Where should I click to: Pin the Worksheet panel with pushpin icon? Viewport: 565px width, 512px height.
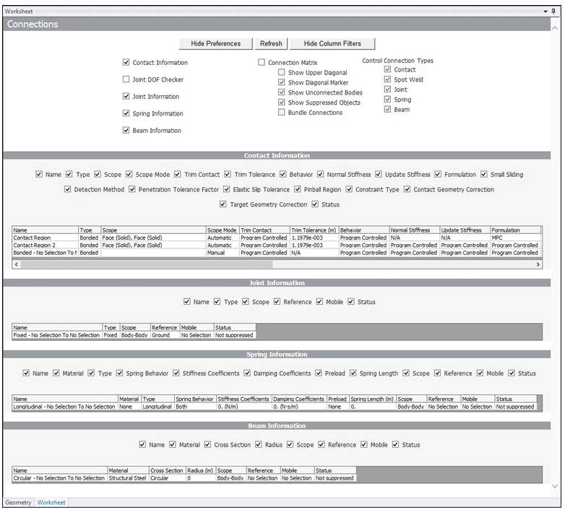point(553,11)
